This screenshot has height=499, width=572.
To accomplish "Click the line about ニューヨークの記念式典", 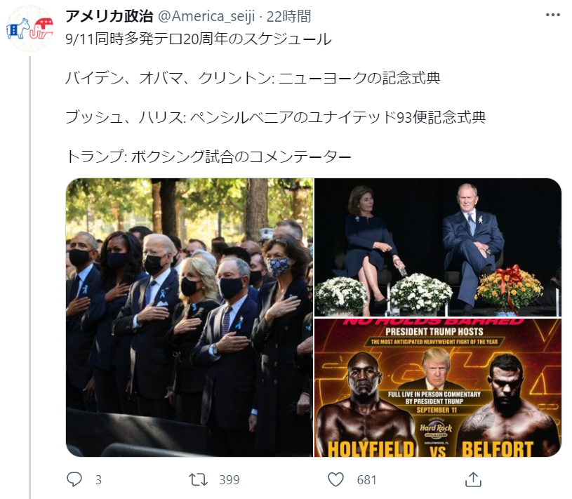I will click(x=253, y=78).
